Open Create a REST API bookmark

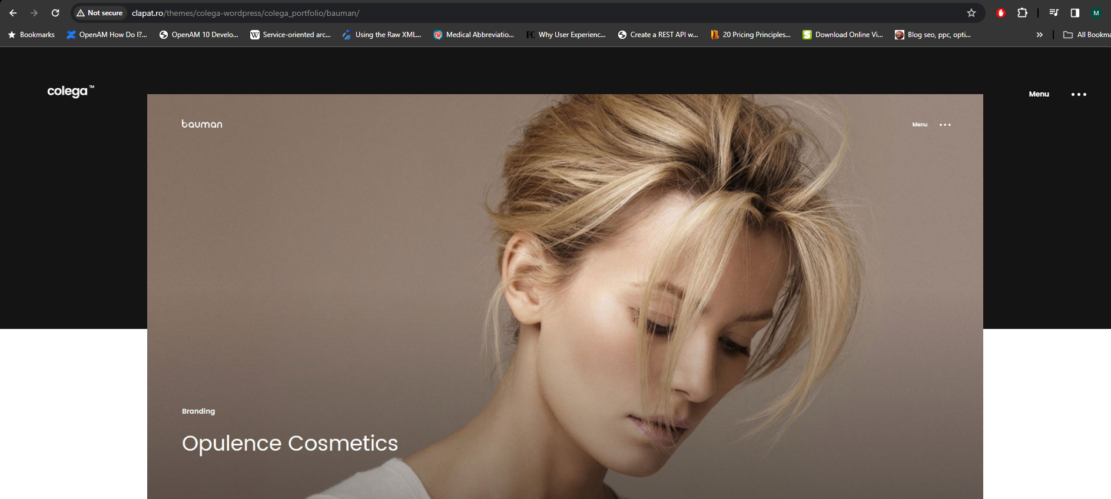pos(658,35)
